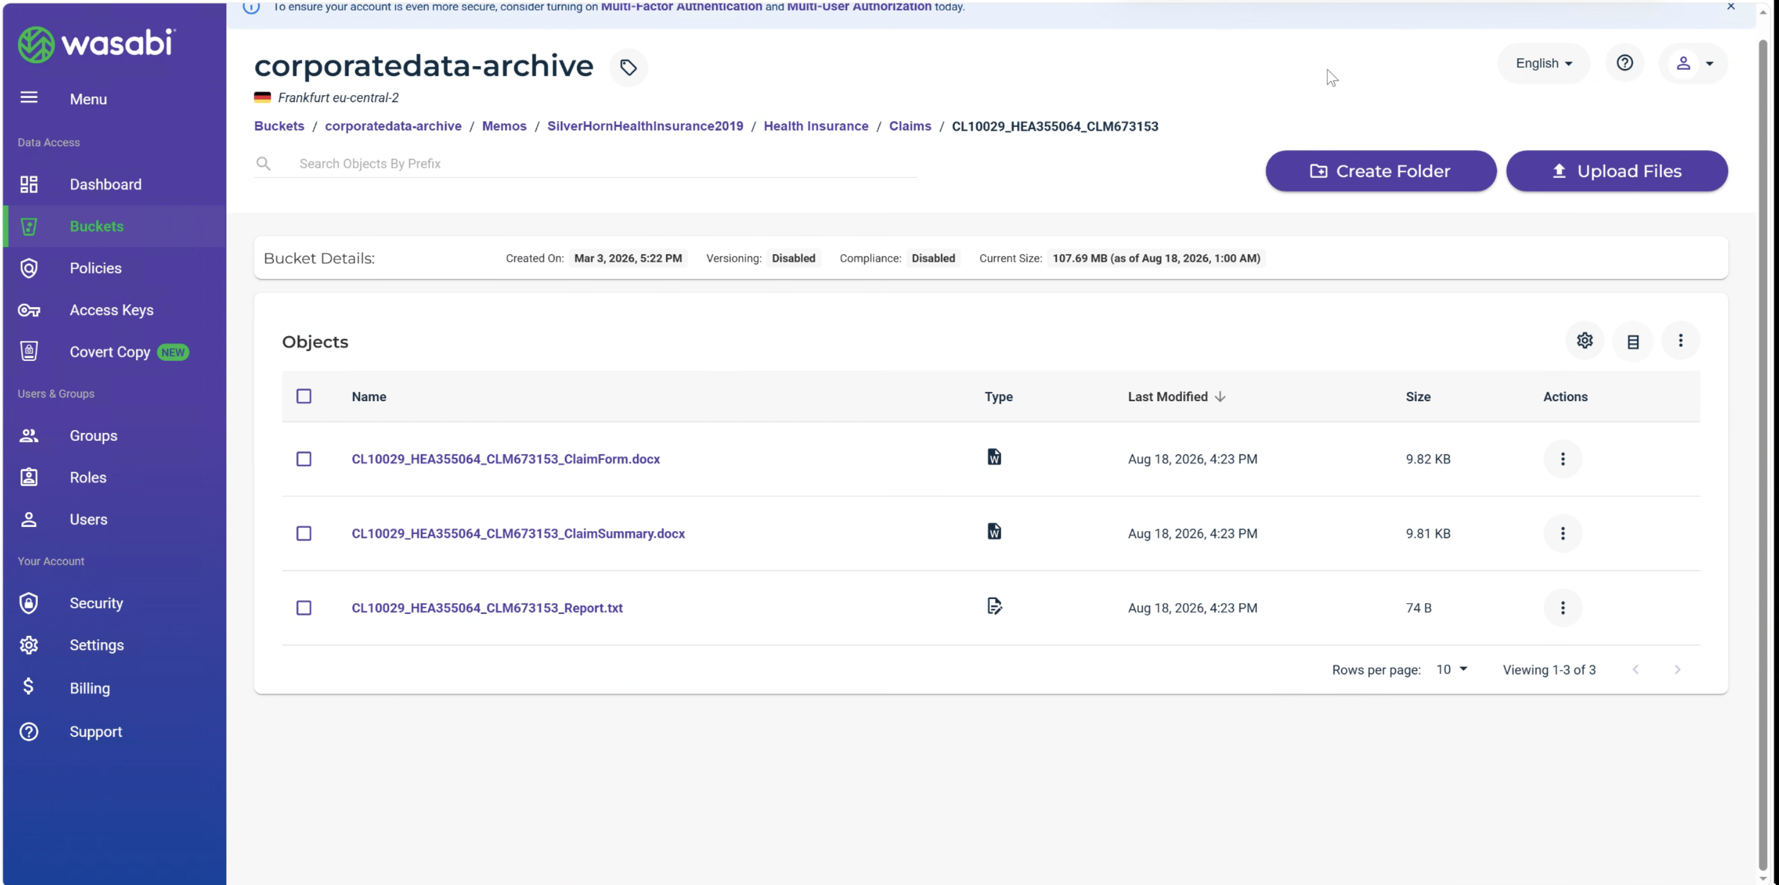The image size is (1779, 885).
Task: Click the Buckets sidebar icon
Action: click(29, 226)
